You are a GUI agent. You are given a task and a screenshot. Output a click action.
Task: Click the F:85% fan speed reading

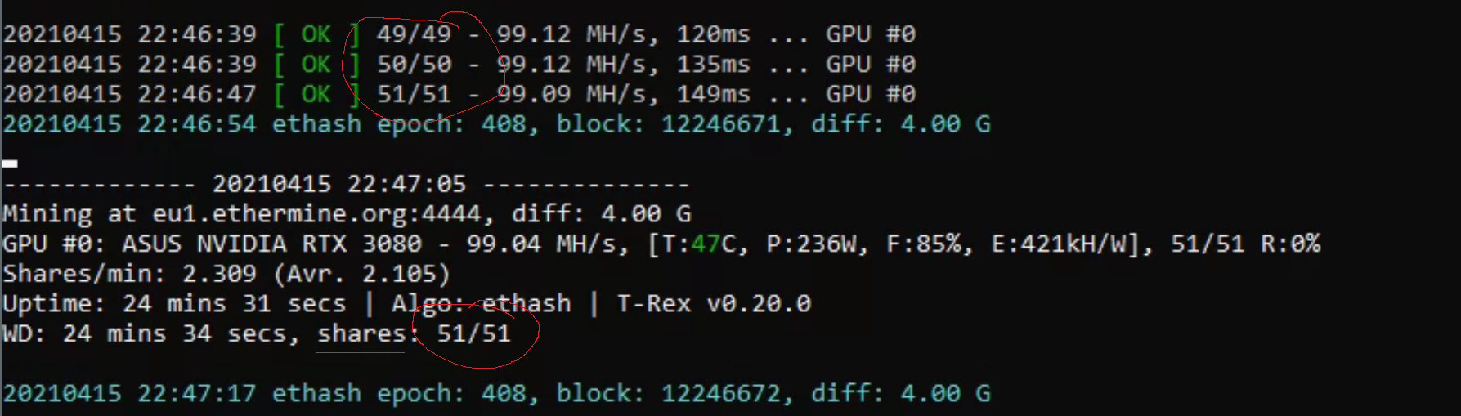(x=928, y=244)
